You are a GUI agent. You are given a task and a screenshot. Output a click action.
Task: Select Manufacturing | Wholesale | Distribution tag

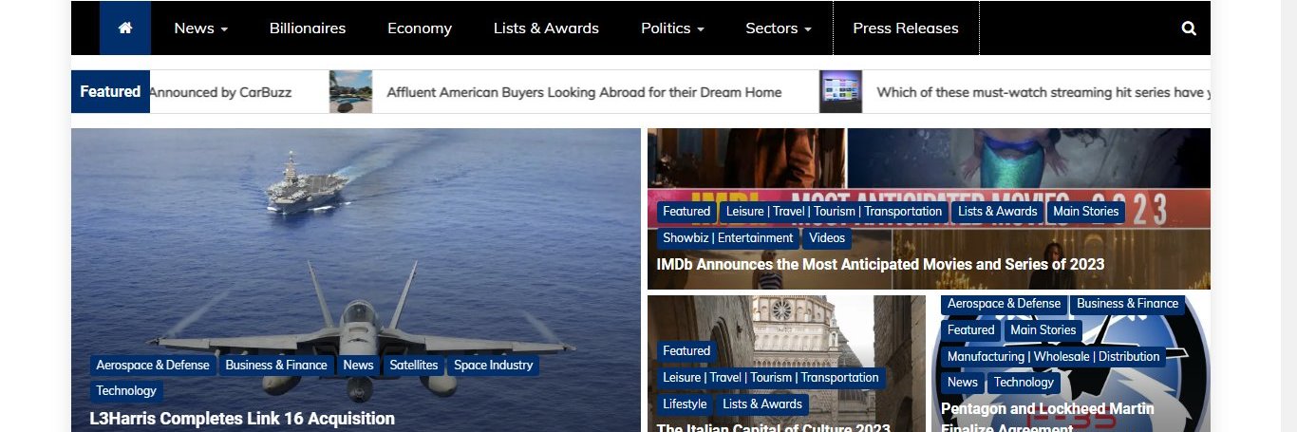click(1053, 357)
